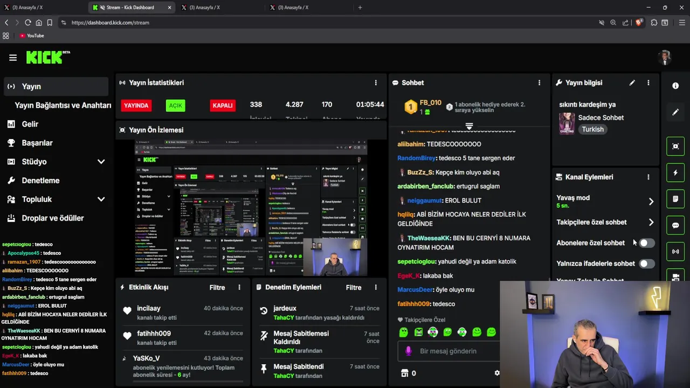The height and width of the screenshot is (388, 690).
Task: Open Etkinlik Akışı panel three-dot menu
Action: click(239, 288)
